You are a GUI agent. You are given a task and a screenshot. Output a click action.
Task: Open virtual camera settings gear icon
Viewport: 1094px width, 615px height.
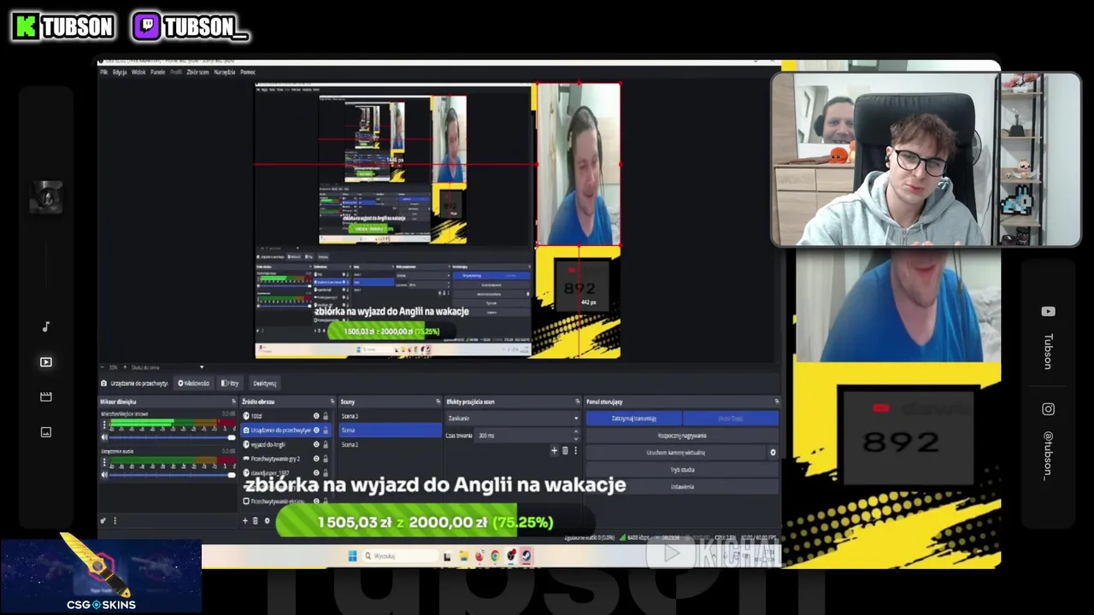pyautogui.click(x=773, y=453)
